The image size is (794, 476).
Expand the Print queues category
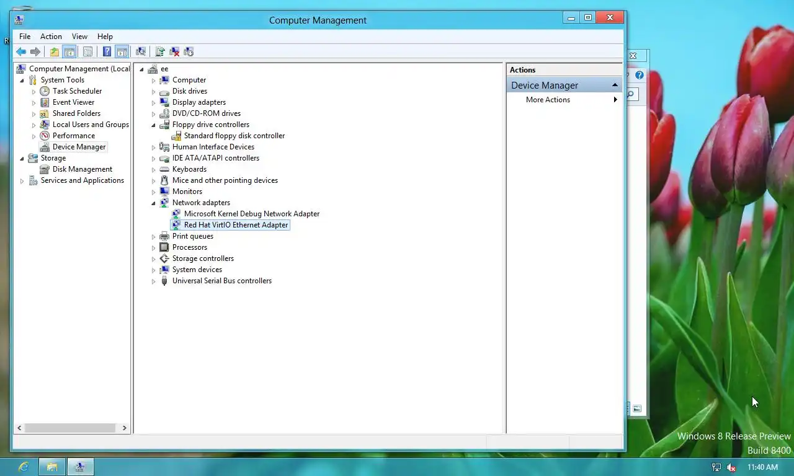(x=154, y=236)
